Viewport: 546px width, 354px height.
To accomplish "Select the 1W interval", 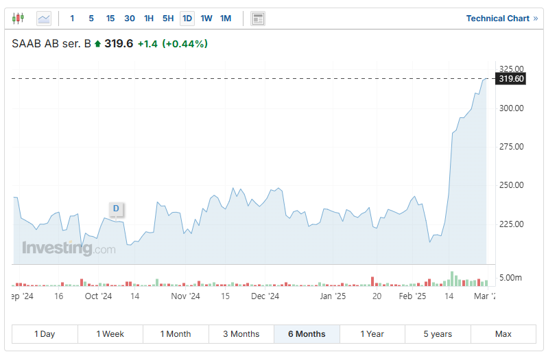I will [206, 19].
